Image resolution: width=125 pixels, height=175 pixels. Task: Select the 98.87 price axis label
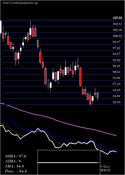tap(116, 42)
